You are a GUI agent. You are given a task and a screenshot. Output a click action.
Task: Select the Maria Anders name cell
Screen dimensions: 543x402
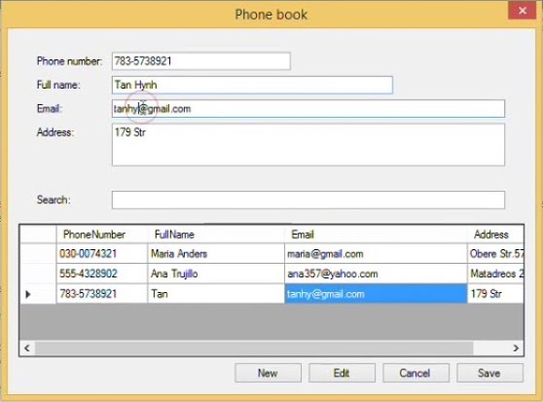216,253
